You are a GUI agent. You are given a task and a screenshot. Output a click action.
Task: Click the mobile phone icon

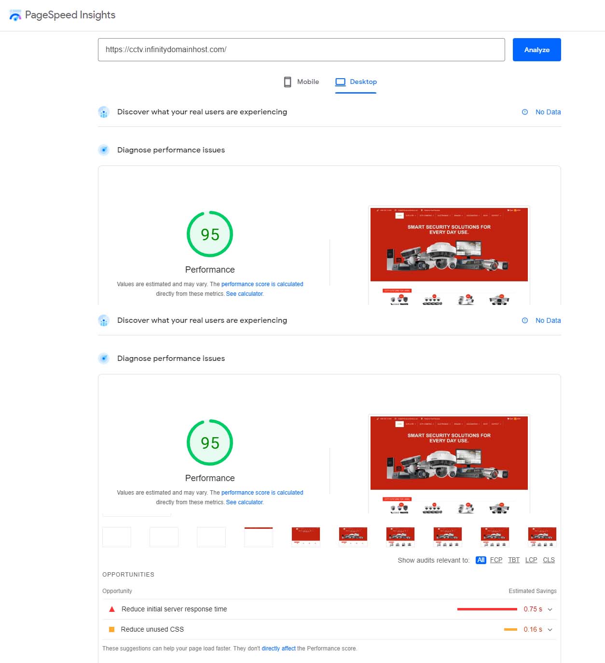[288, 82]
